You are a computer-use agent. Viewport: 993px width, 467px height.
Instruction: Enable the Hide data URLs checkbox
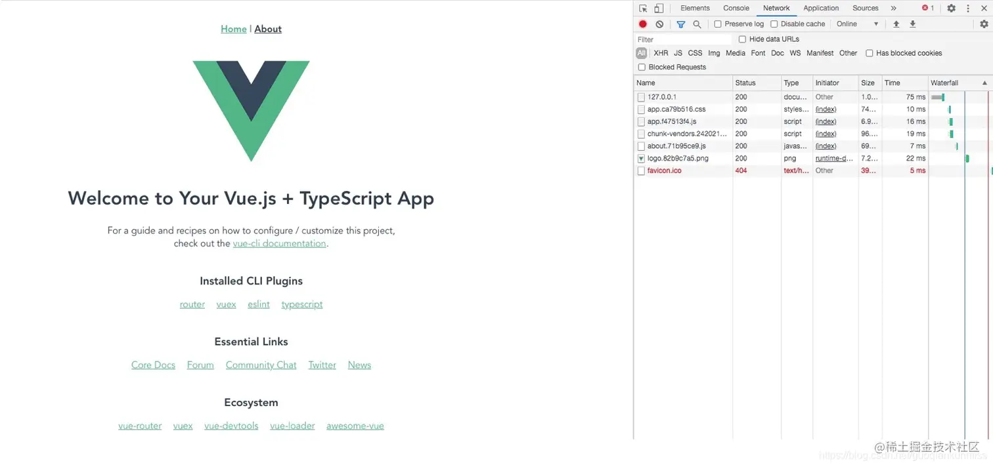point(741,39)
